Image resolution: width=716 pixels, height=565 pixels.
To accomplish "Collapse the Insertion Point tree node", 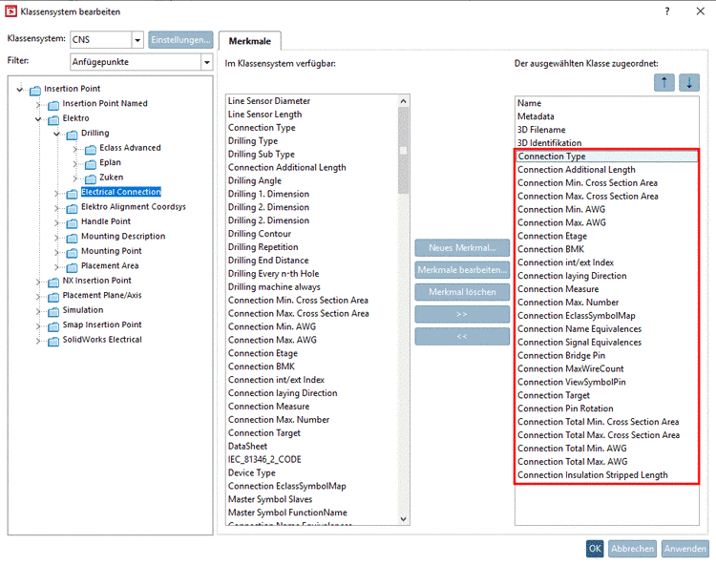I will tap(20, 89).
